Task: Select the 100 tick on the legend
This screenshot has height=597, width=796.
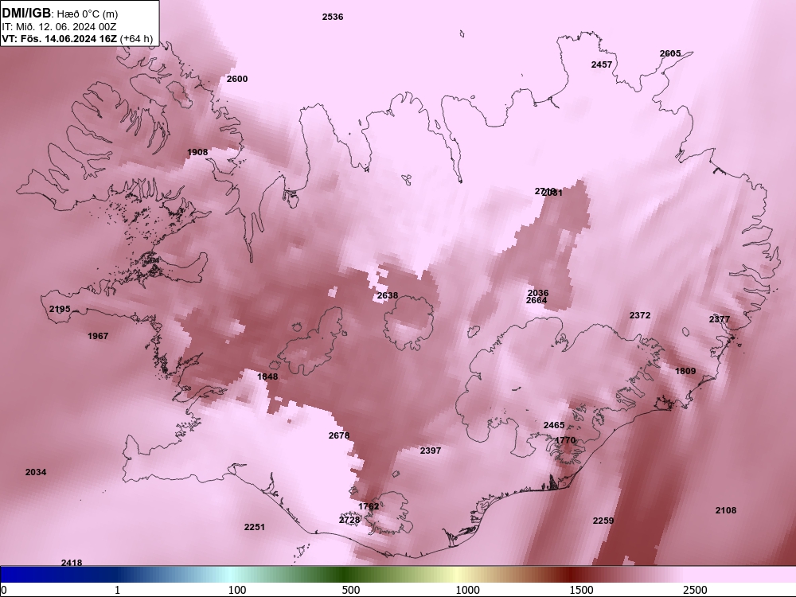Action: pyautogui.click(x=237, y=590)
